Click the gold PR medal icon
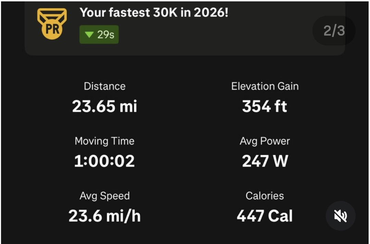This screenshot has width=370, height=244. click(x=52, y=24)
